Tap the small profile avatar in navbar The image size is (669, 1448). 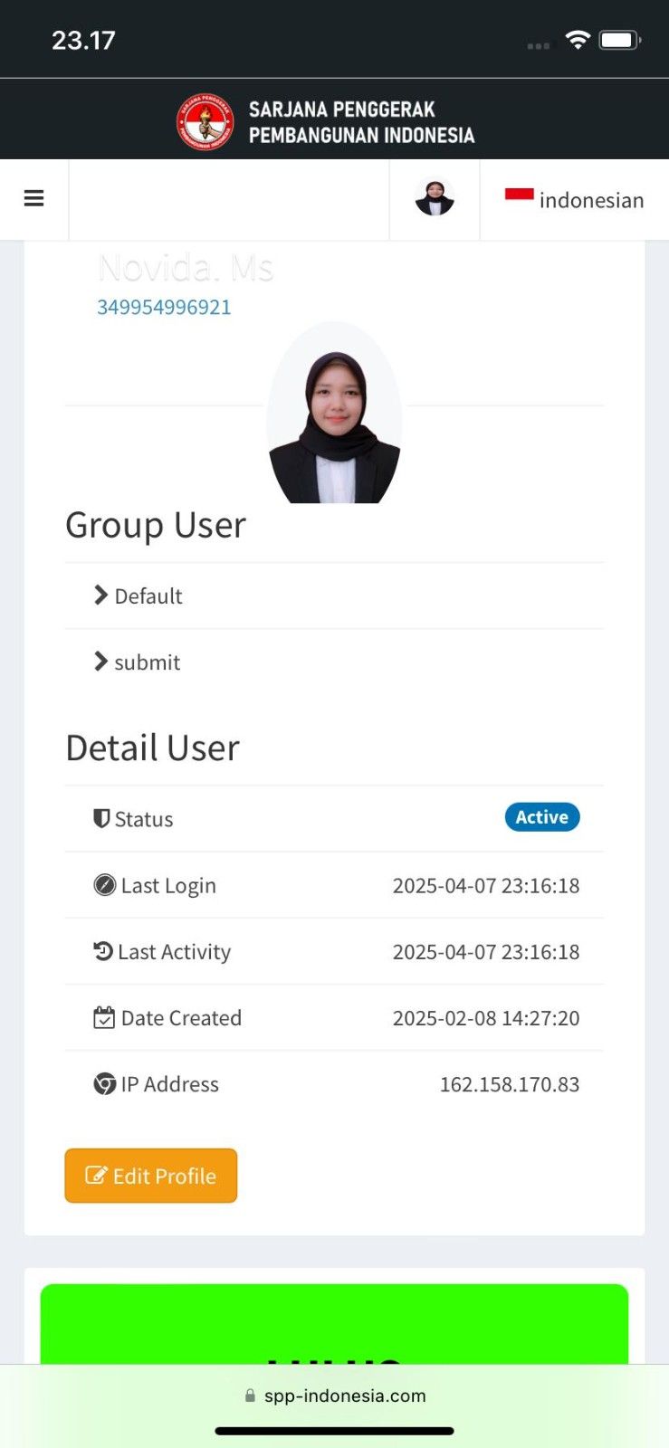pos(435,198)
